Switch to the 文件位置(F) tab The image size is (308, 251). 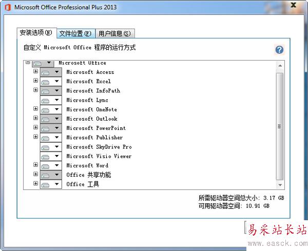click(76, 33)
